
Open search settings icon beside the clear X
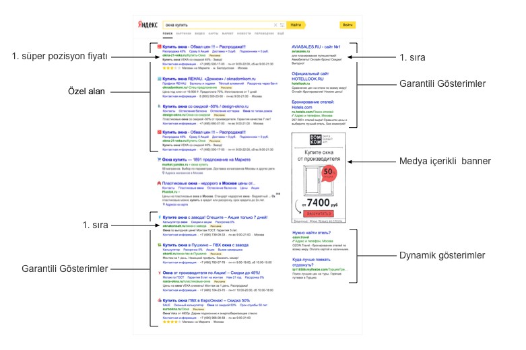(x=282, y=25)
